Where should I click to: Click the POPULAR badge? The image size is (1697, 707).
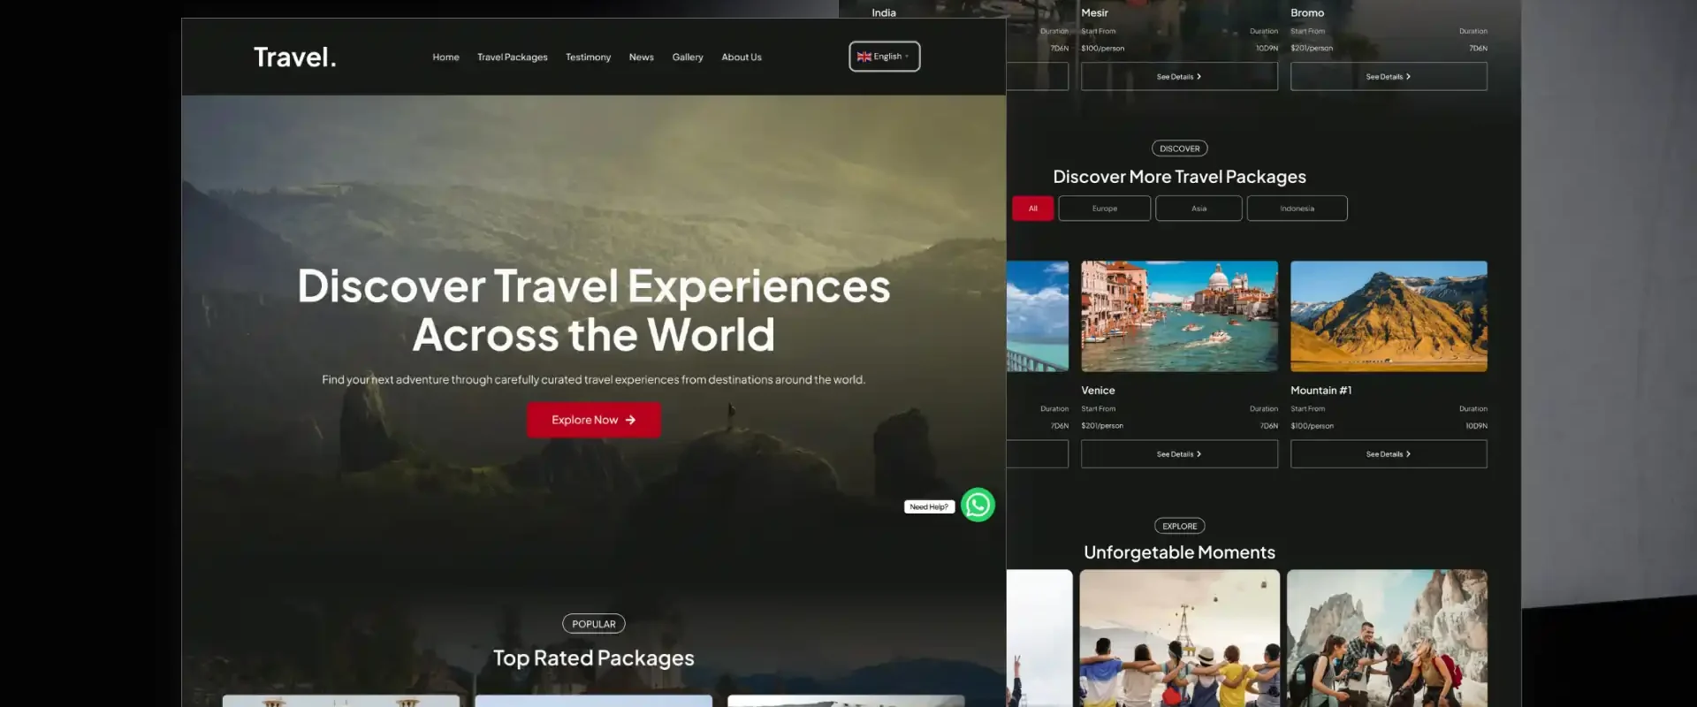tap(593, 624)
